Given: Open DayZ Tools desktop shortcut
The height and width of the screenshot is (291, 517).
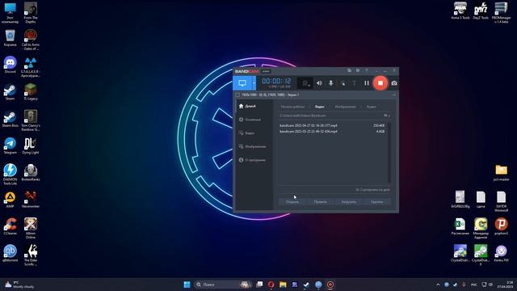Looking at the screenshot, I should (x=481, y=11).
